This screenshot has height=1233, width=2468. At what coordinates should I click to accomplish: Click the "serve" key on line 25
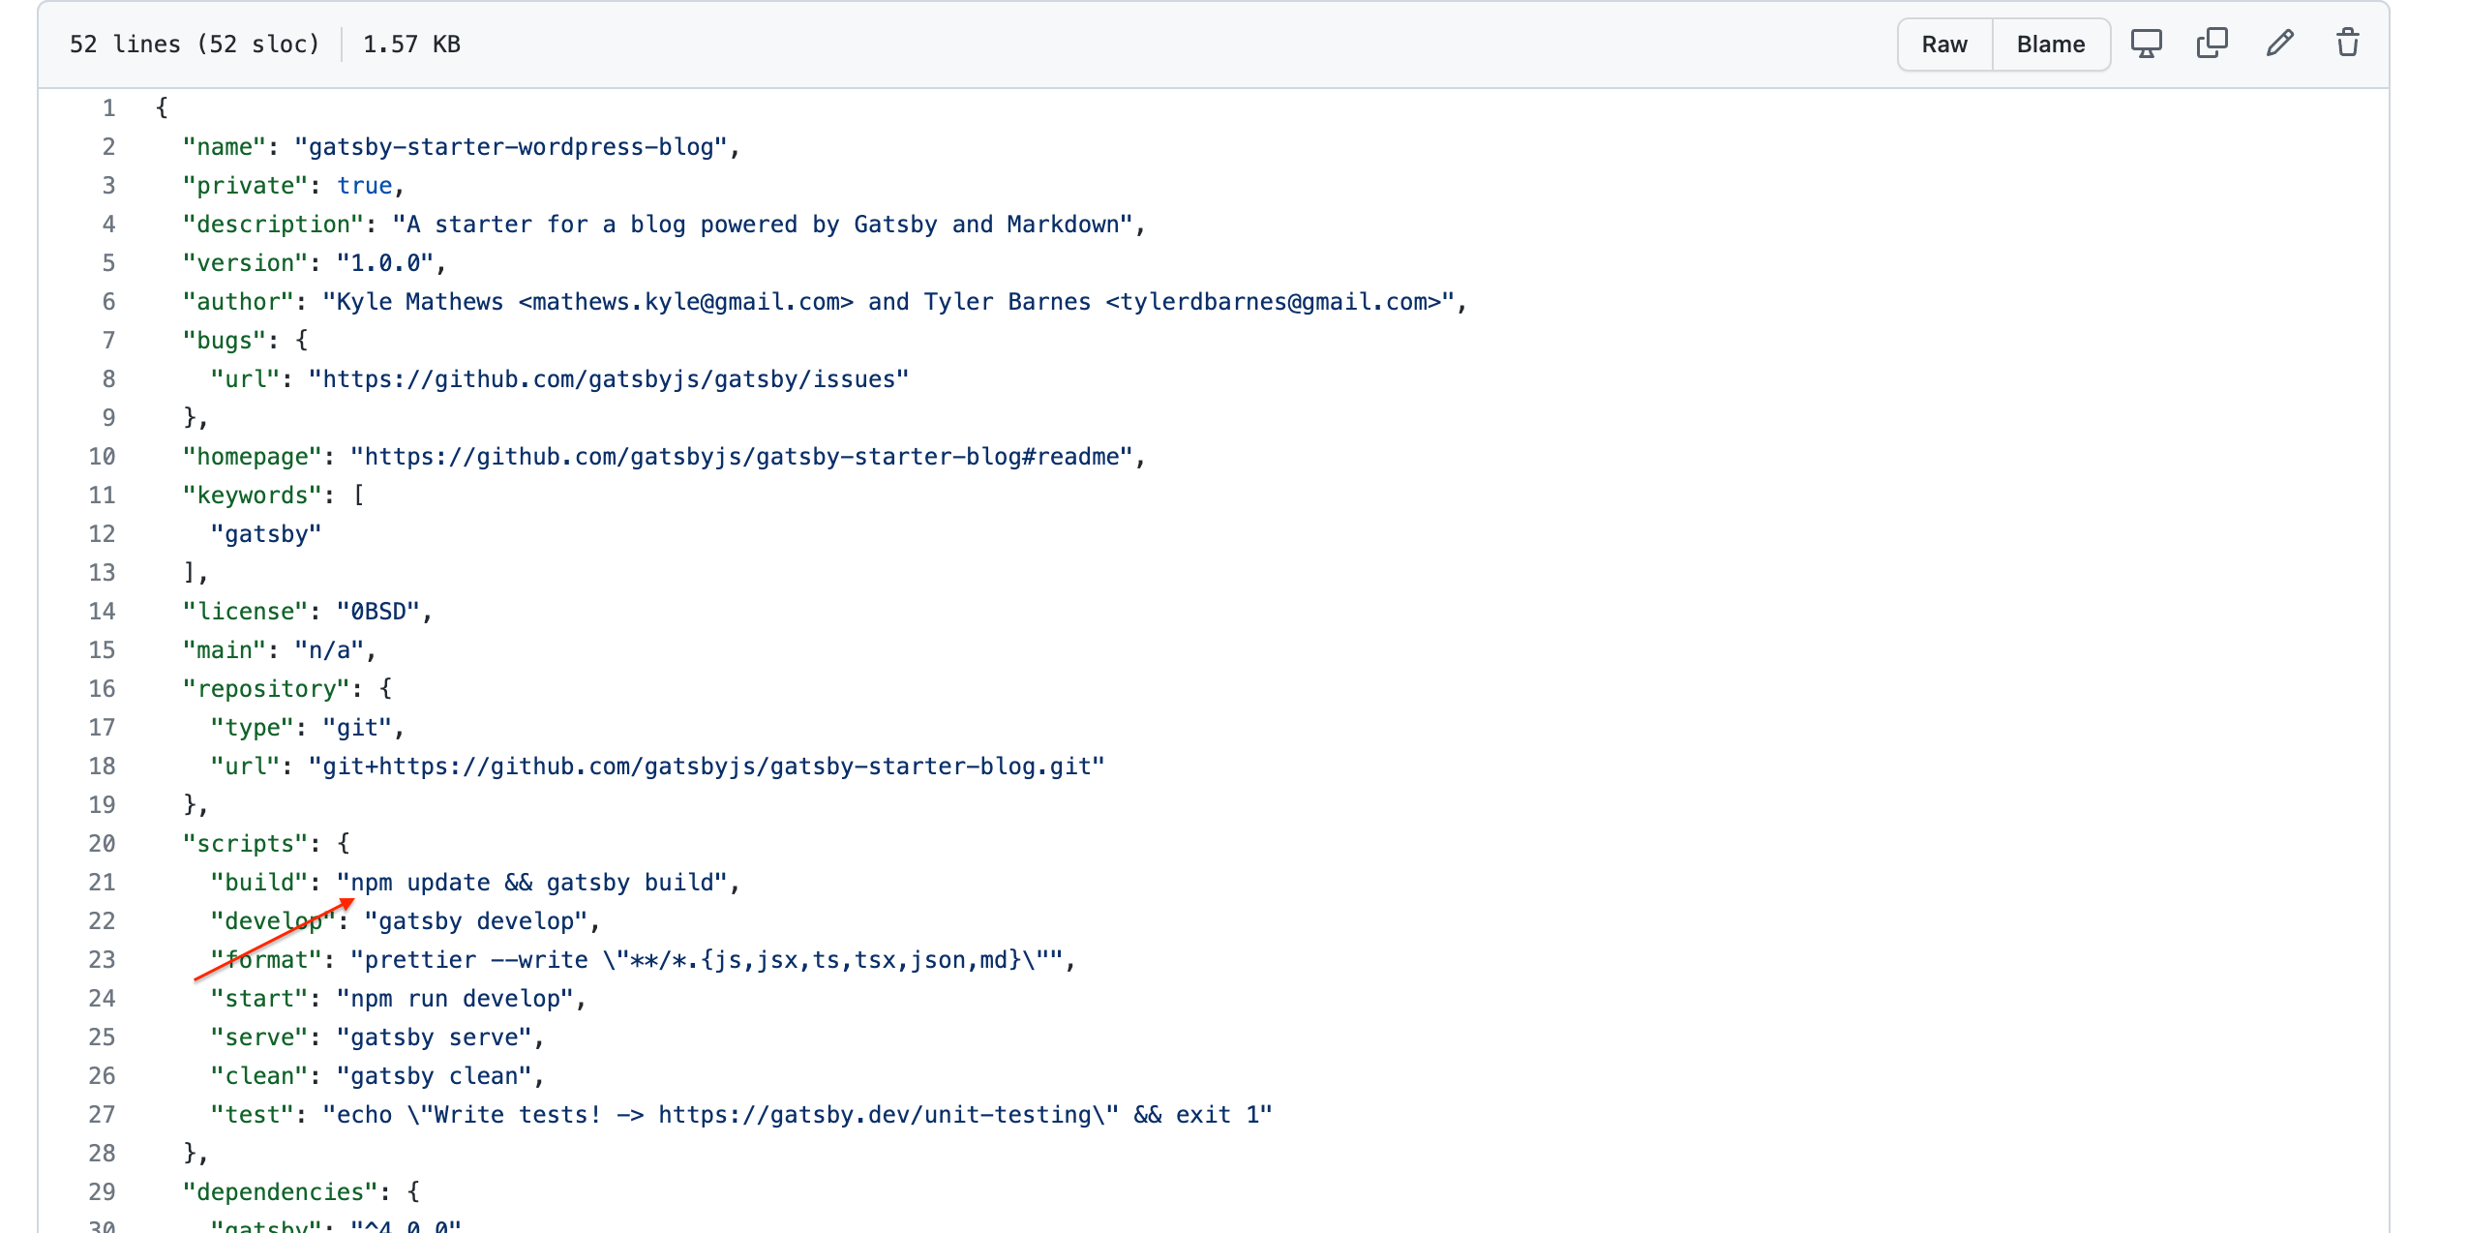click(x=259, y=1038)
